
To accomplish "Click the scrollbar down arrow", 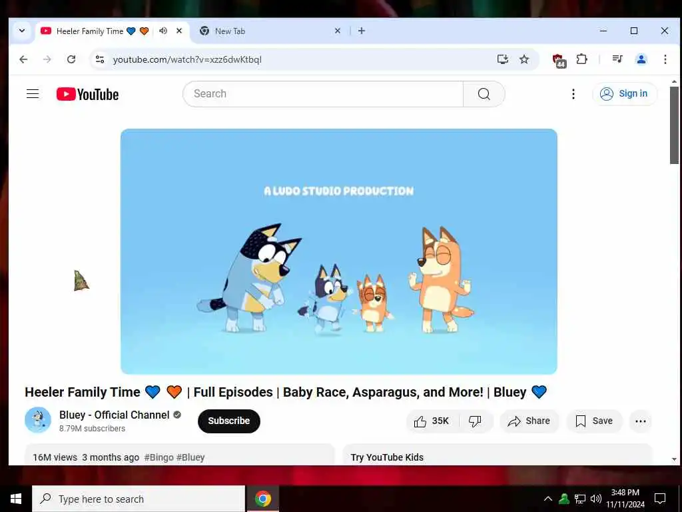I will (674, 459).
